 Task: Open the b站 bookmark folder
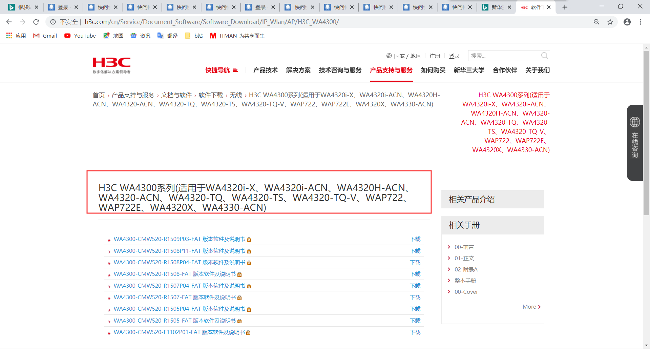(x=194, y=36)
